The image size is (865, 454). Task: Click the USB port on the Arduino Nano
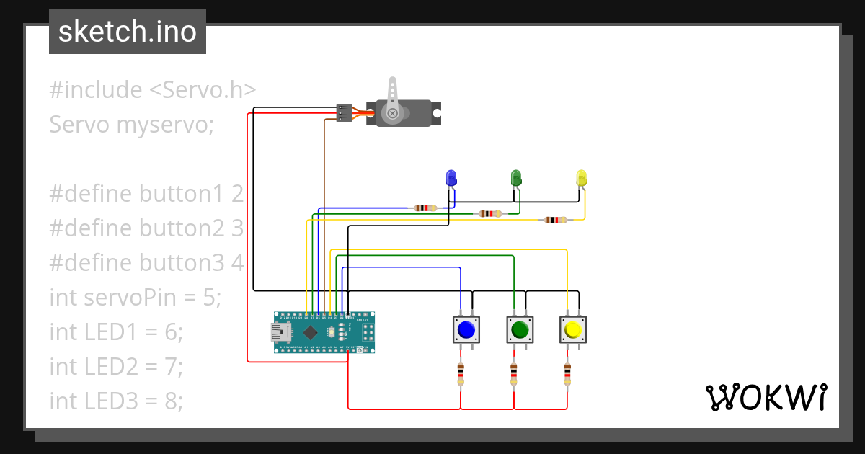click(x=281, y=332)
